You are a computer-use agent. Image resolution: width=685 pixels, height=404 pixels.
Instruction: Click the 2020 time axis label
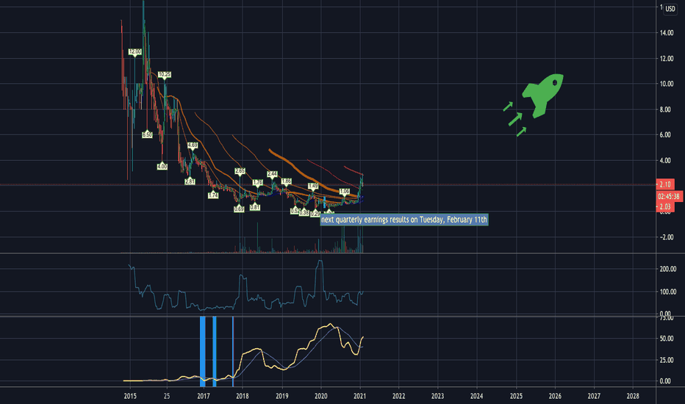point(321,396)
